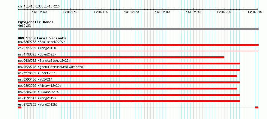Click ruler position 14187210

[255, 12]
